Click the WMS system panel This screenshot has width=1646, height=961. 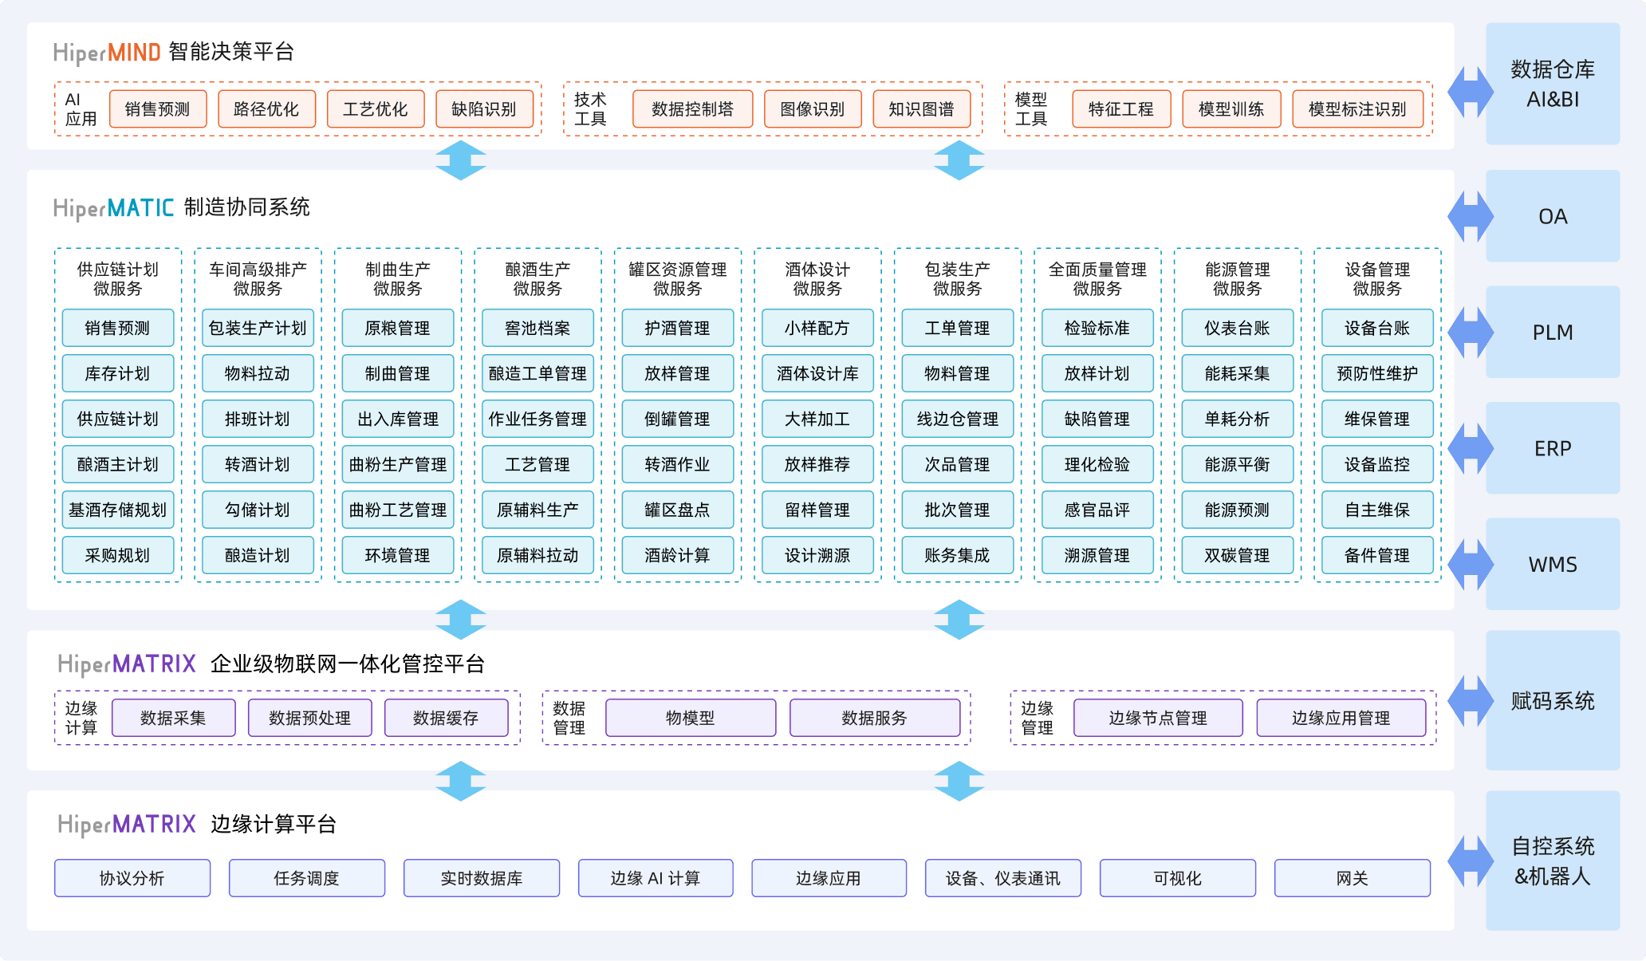point(1553,564)
